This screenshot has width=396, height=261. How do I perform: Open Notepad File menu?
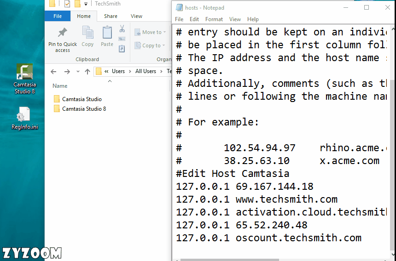click(x=179, y=19)
